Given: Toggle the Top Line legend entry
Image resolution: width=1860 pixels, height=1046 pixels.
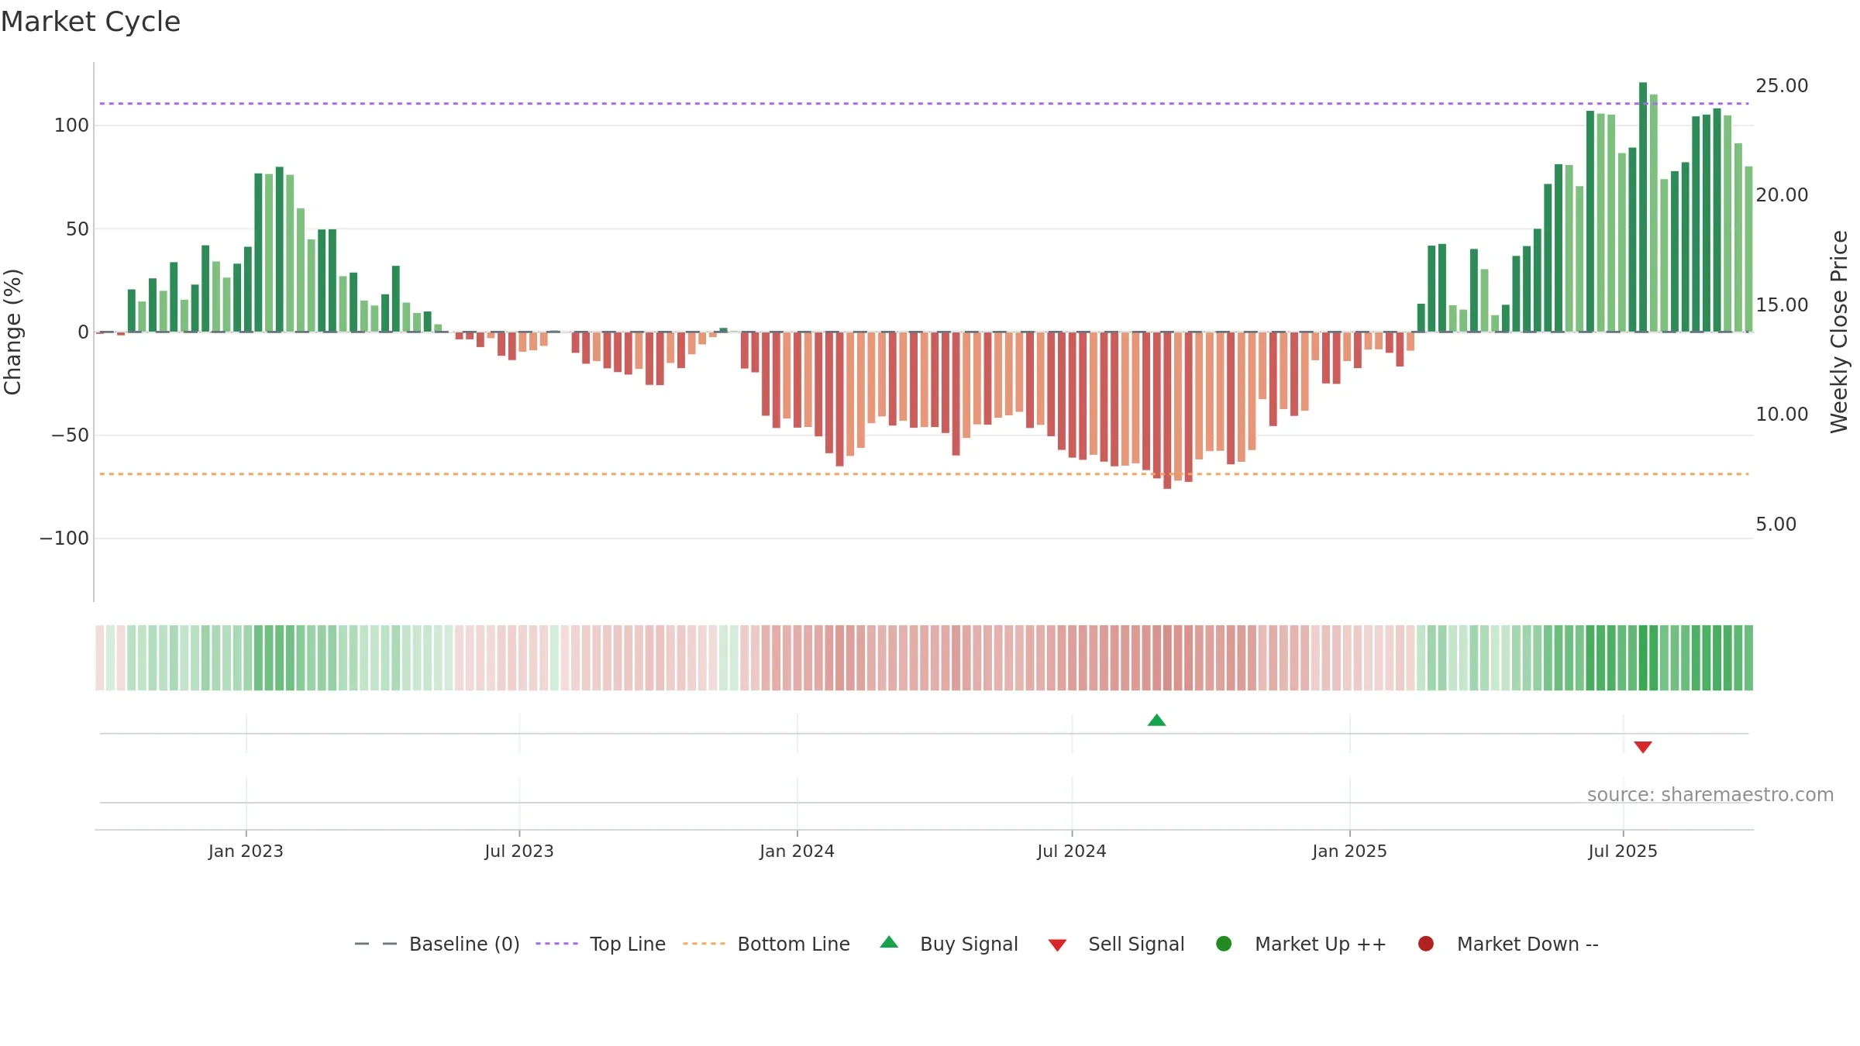Looking at the screenshot, I should [x=601, y=944].
